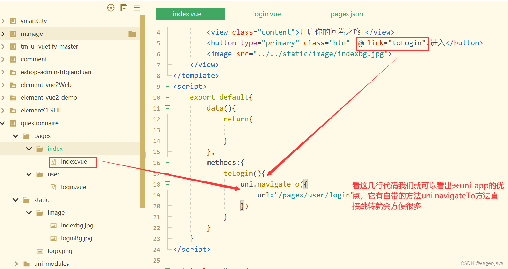Open index.vue in the file tree
This screenshot has height=269, width=508.
tap(74, 162)
